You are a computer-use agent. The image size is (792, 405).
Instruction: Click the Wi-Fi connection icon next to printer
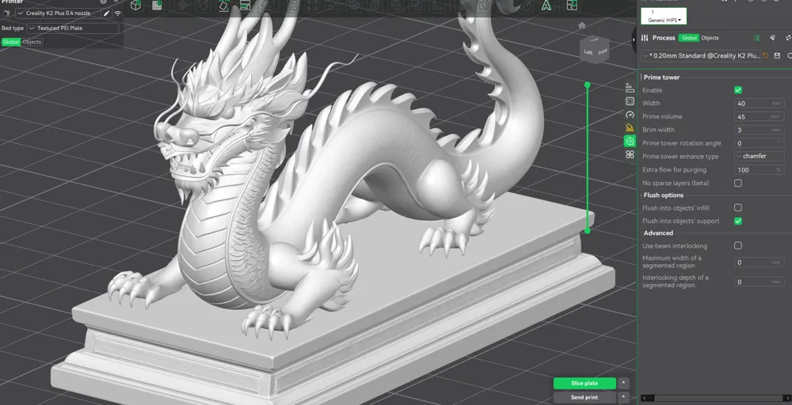click(118, 13)
